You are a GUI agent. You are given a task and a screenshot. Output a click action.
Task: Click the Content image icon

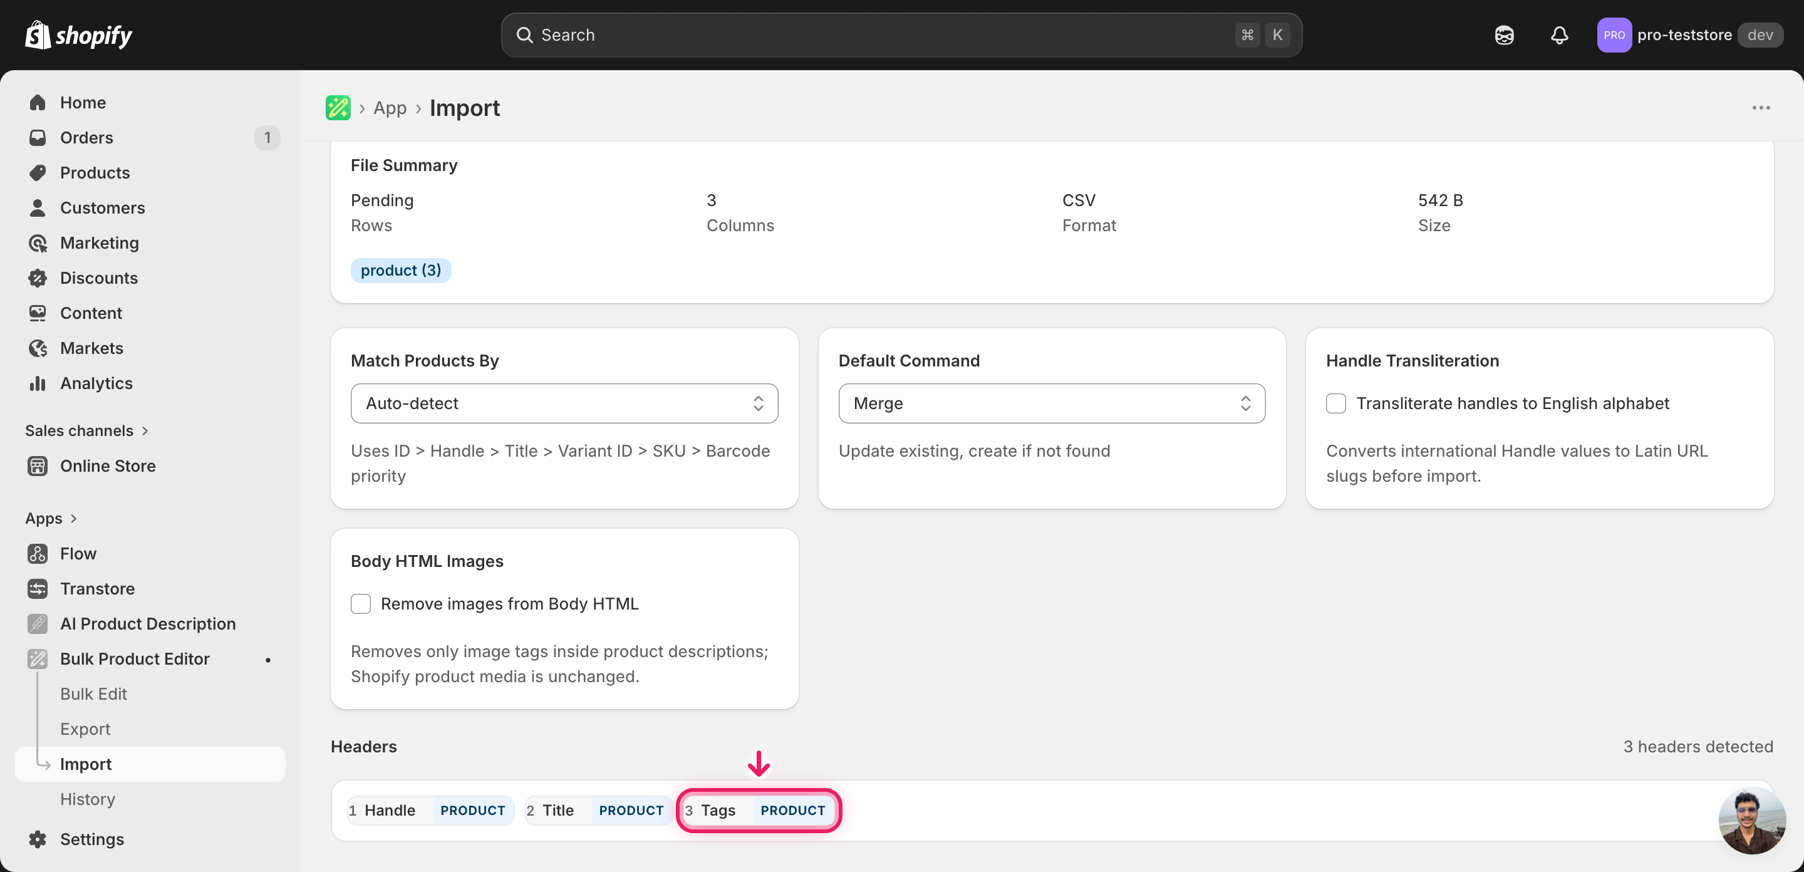(38, 313)
